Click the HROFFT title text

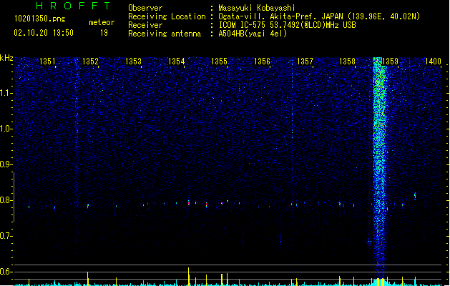[x=73, y=6]
